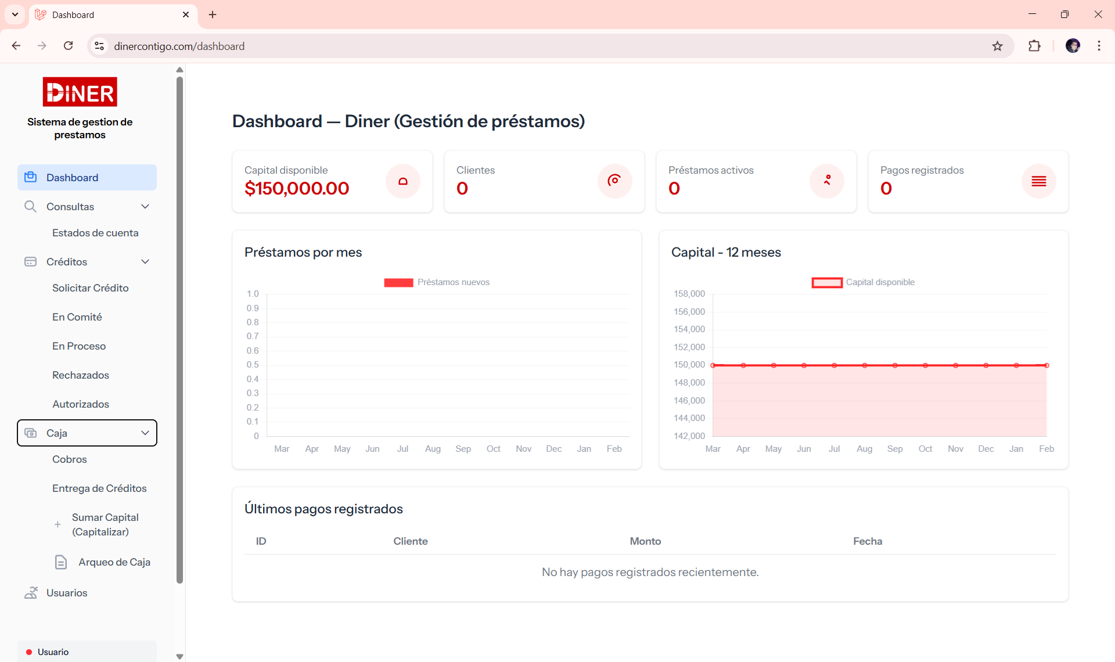Click the Caja cash register icon
Image resolution: width=1115 pixels, height=662 pixels.
pos(30,433)
